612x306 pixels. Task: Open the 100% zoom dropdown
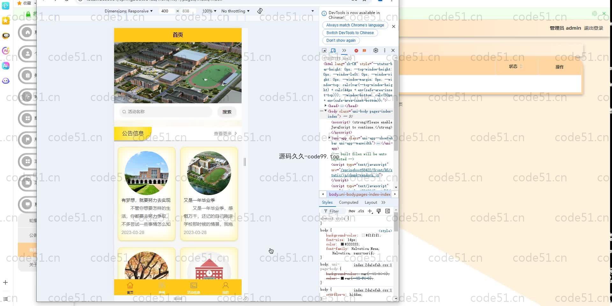pyautogui.click(x=209, y=11)
